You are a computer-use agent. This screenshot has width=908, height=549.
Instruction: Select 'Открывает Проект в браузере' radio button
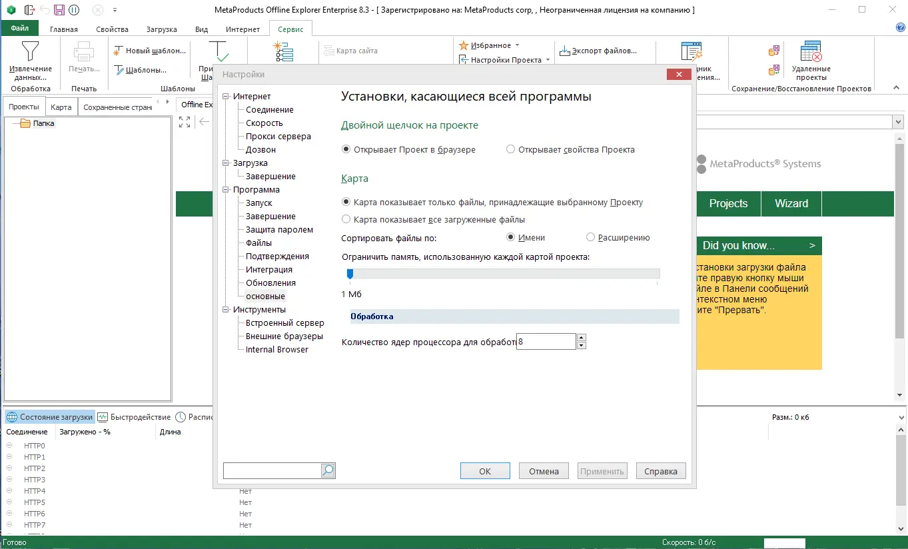coord(346,149)
